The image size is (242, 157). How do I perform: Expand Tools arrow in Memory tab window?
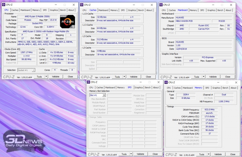click(209, 154)
